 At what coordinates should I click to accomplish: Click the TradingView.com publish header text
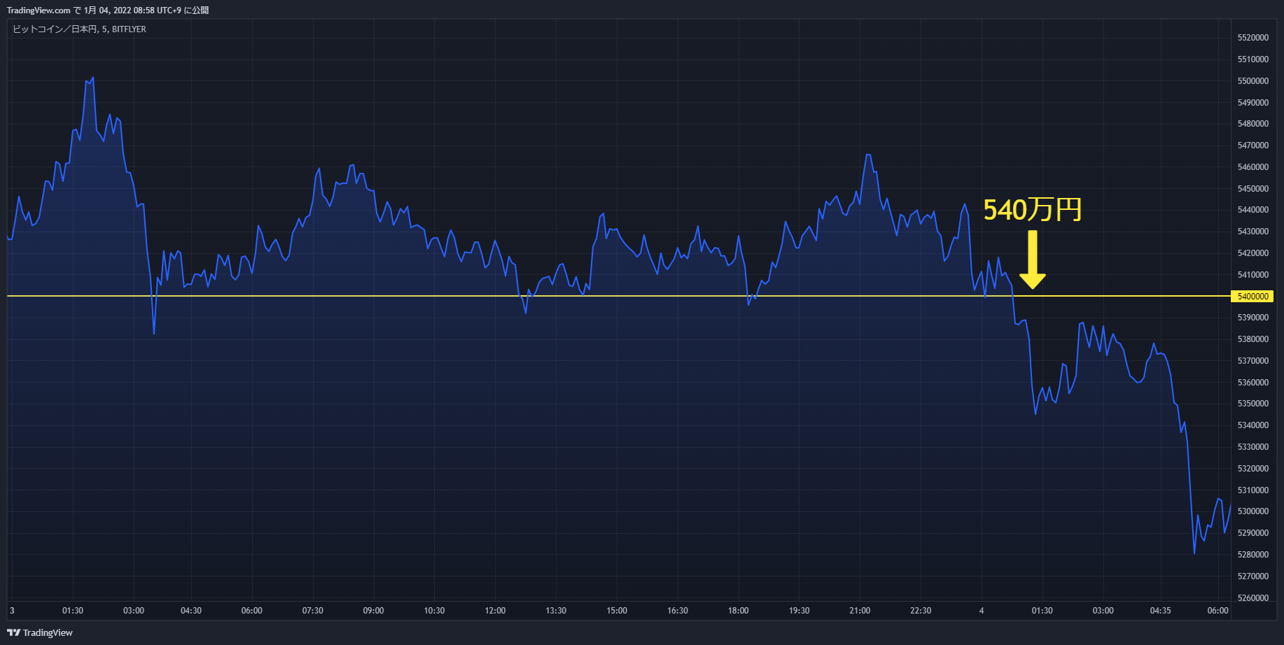[x=108, y=10]
